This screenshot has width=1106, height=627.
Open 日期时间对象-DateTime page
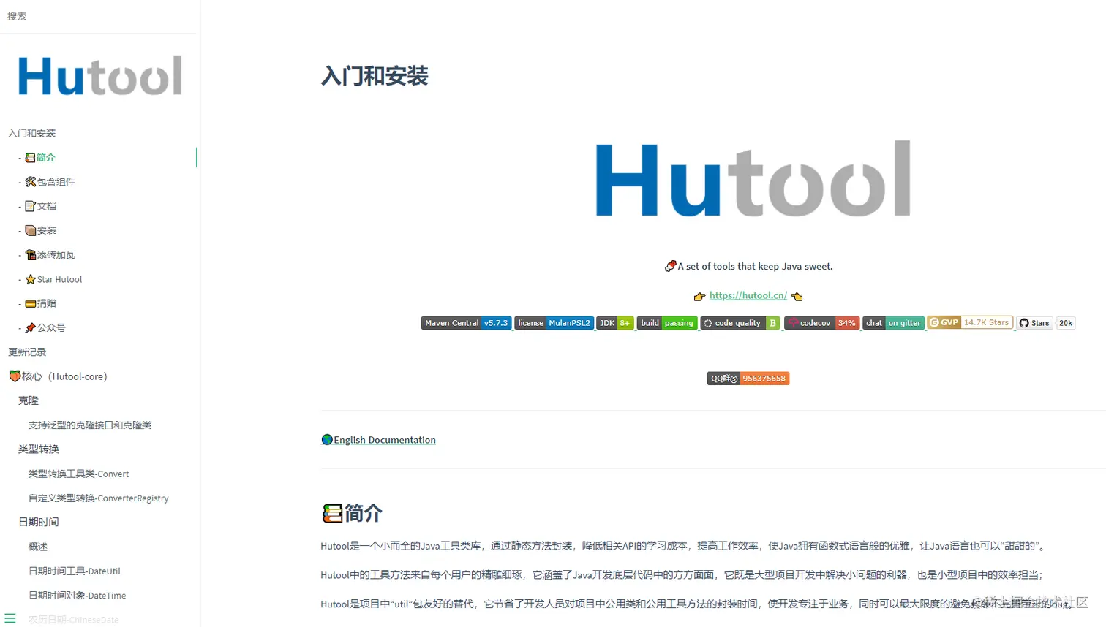pos(77,596)
